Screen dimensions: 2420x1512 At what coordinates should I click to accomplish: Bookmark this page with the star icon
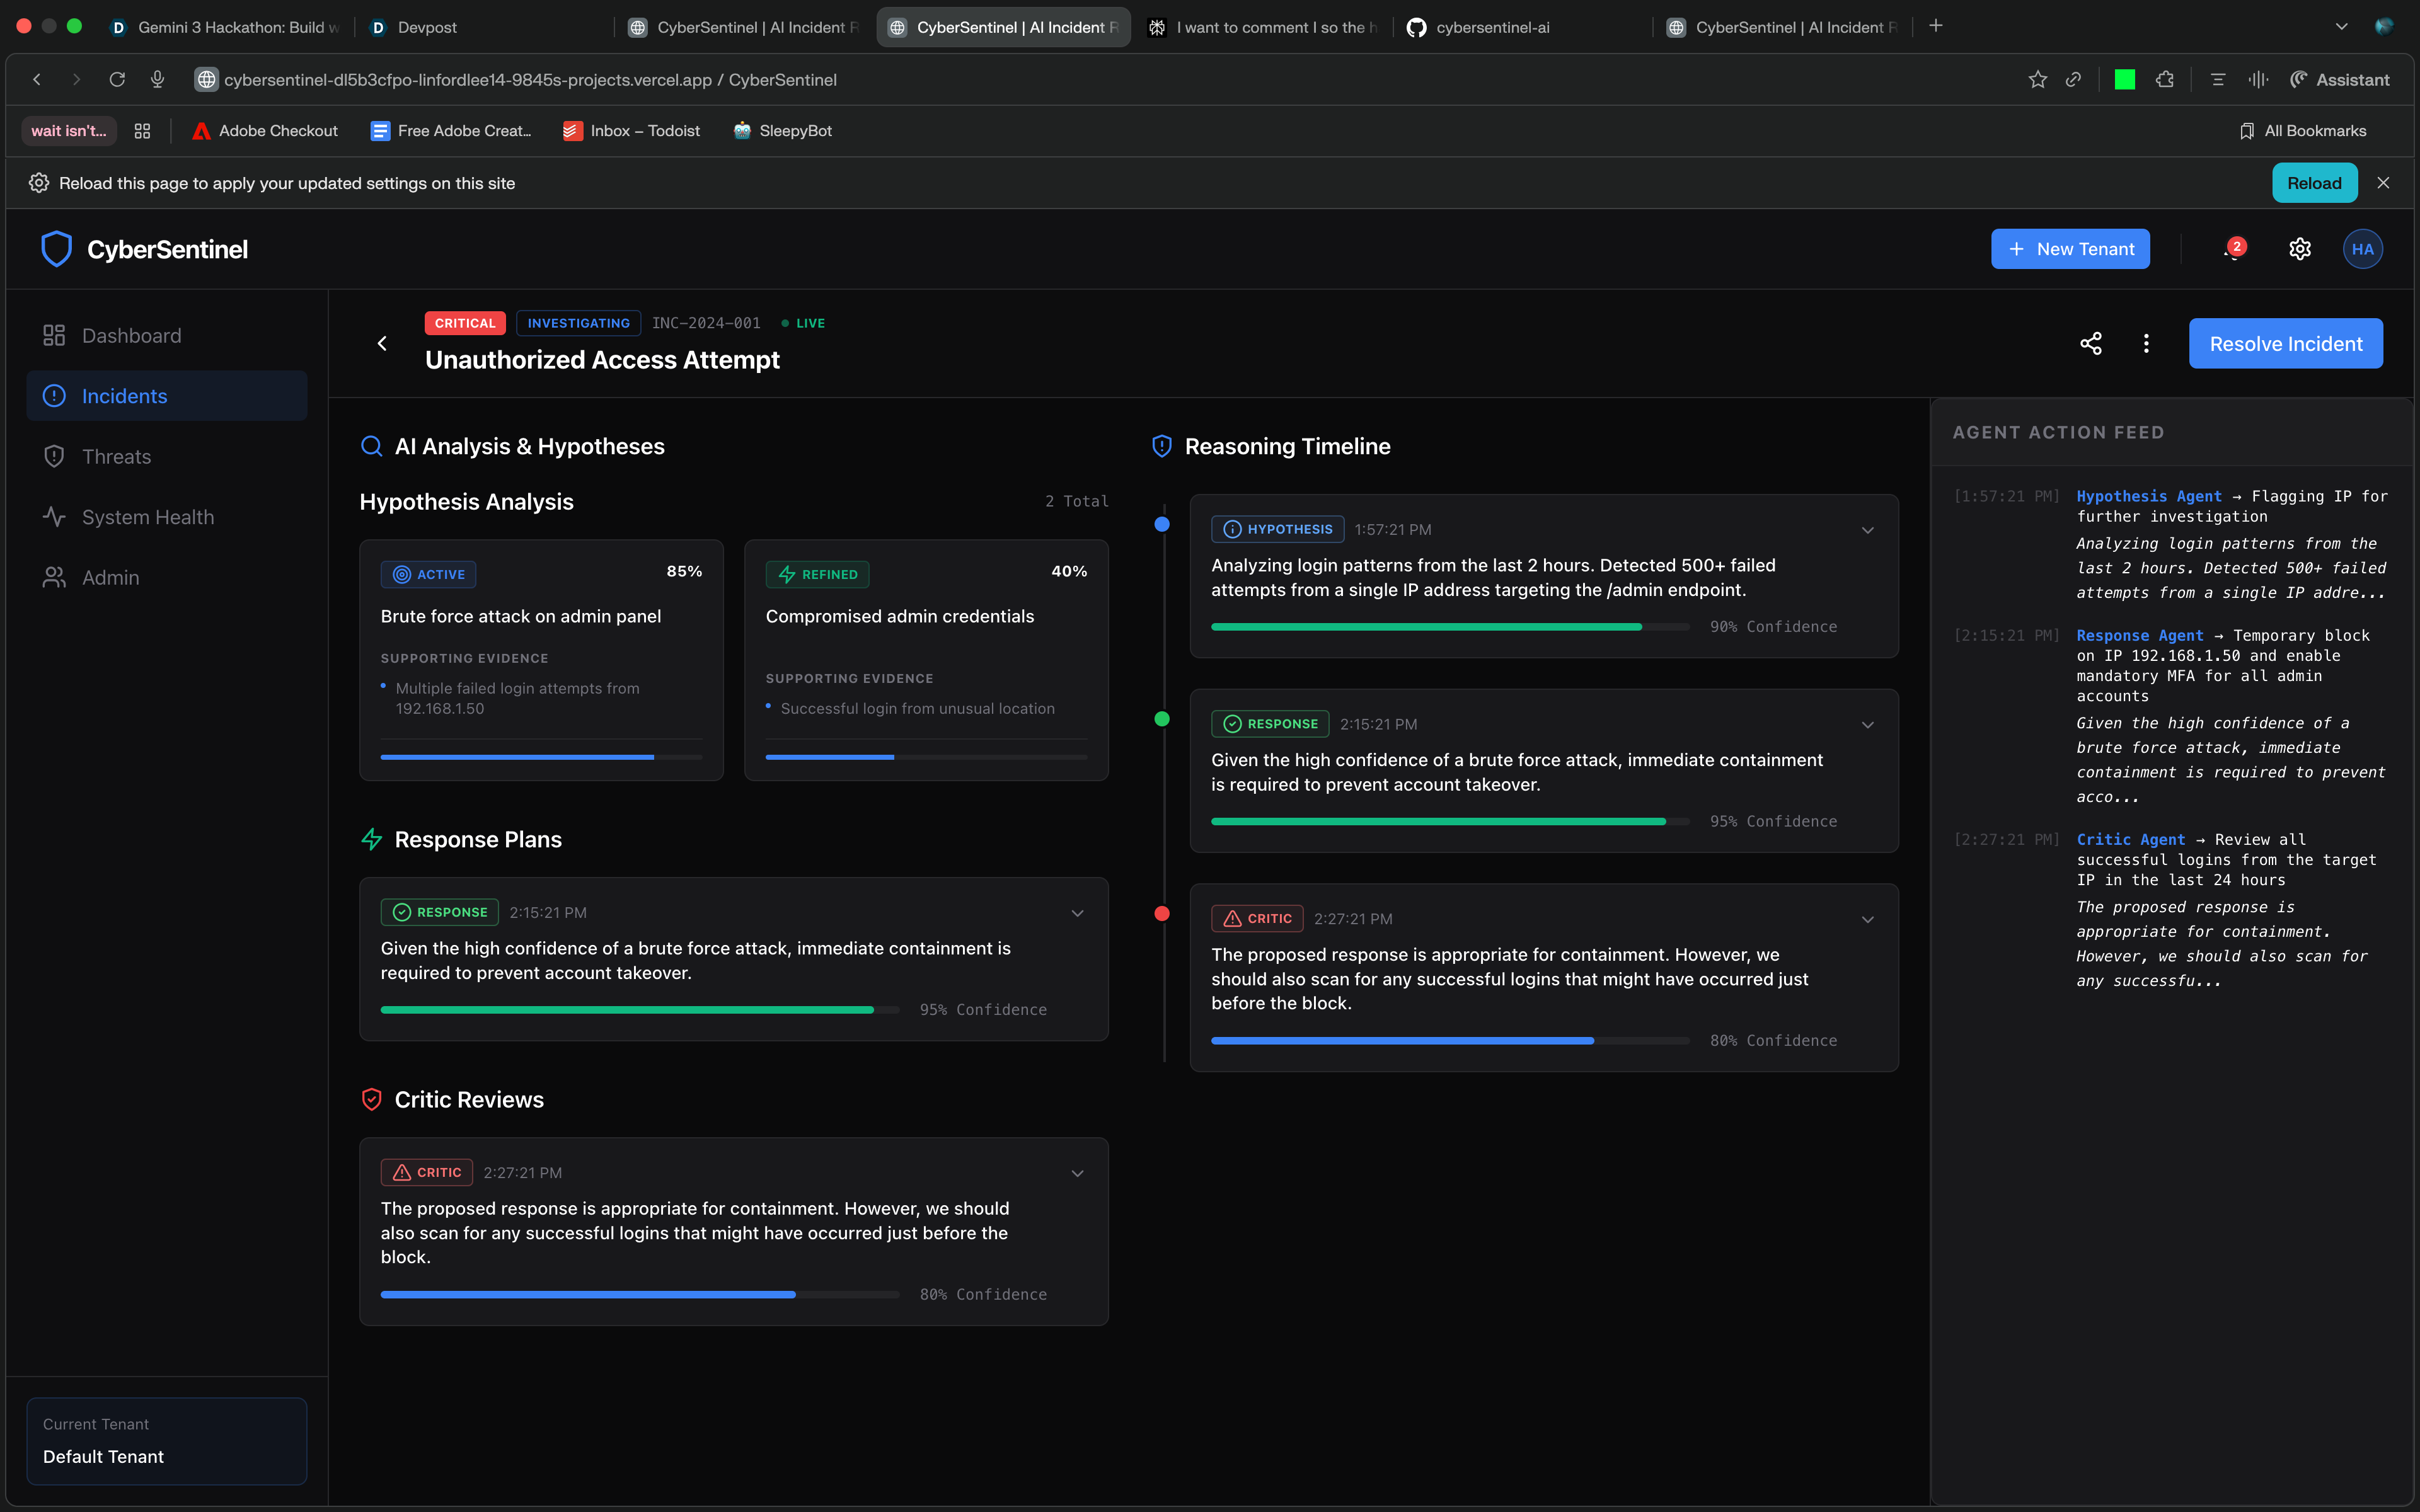[x=2037, y=80]
